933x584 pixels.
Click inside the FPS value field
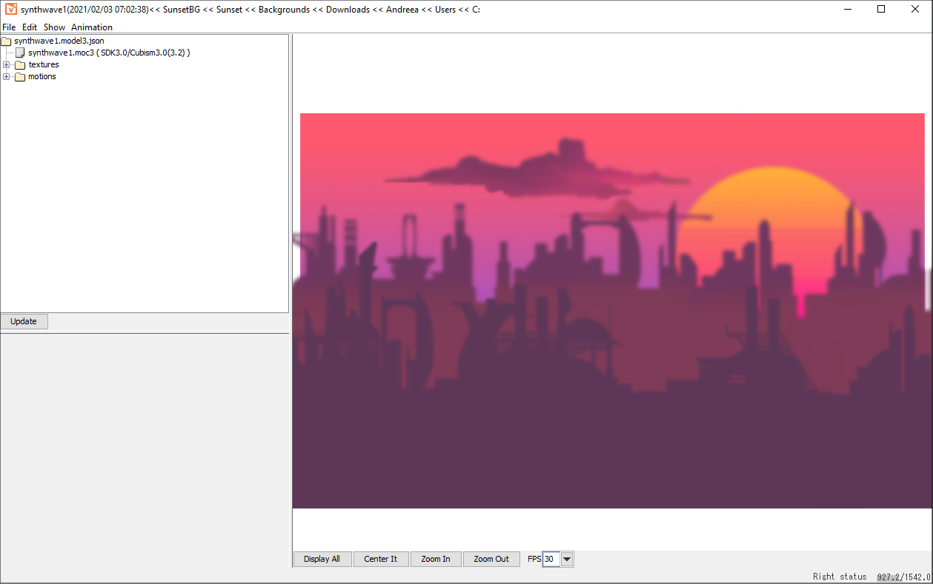click(551, 560)
